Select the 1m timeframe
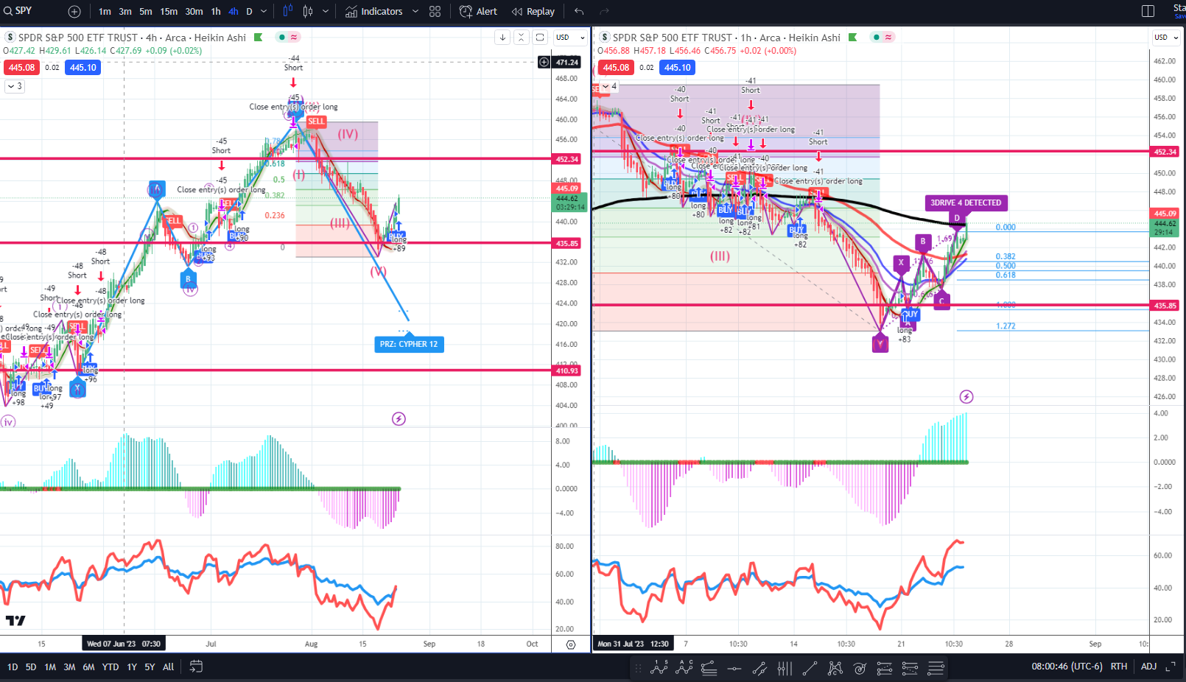The height and width of the screenshot is (682, 1186). (105, 11)
